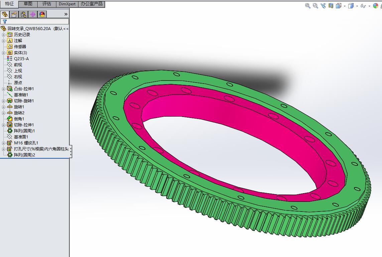Expand the 历史记录 tree node
The width and height of the screenshot is (382, 257).
3,35
